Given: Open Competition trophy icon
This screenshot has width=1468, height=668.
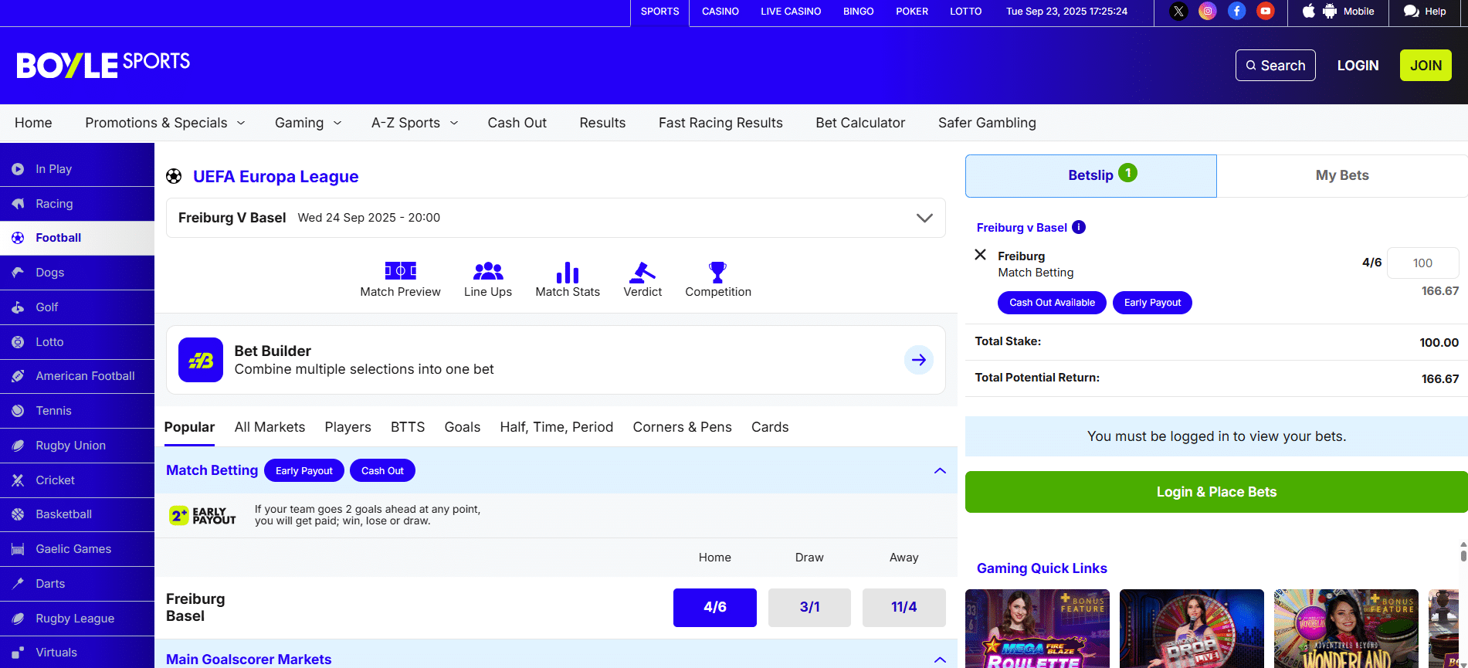Looking at the screenshot, I should (x=718, y=272).
